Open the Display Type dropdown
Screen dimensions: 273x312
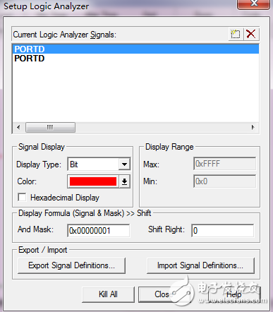point(124,164)
